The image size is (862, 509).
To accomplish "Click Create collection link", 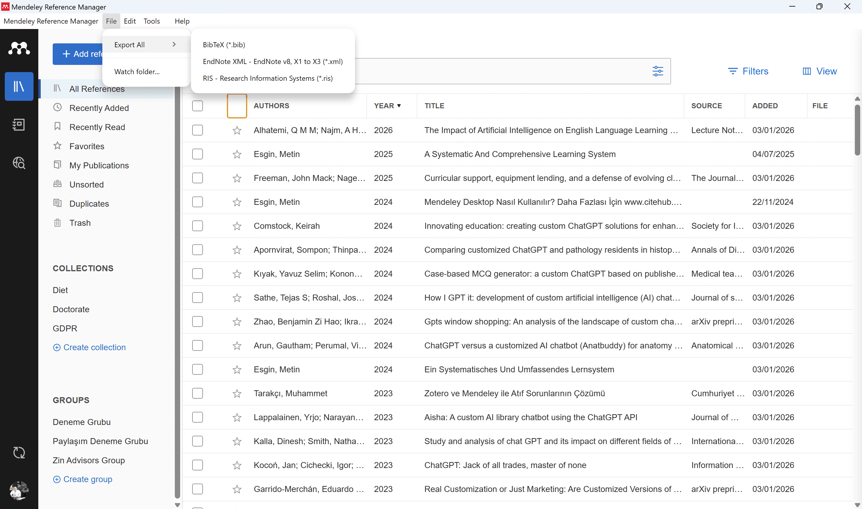I will [89, 347].
